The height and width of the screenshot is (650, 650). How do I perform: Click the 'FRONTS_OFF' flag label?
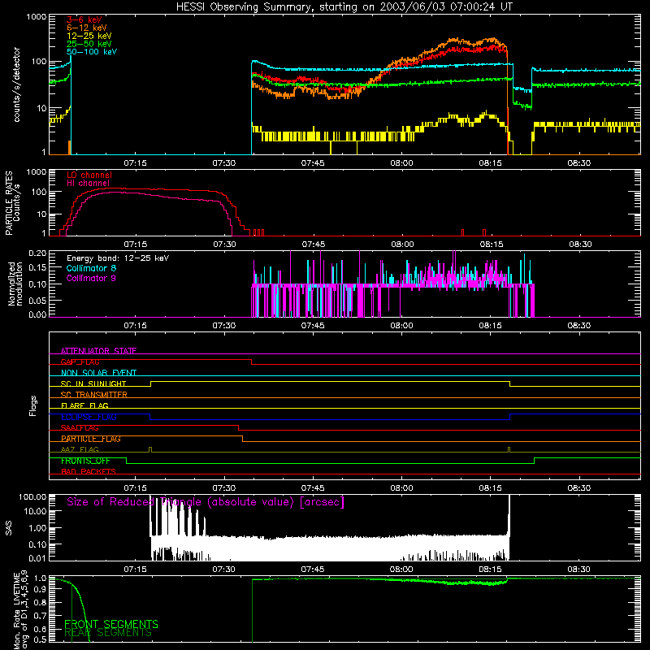click(85, 461)
